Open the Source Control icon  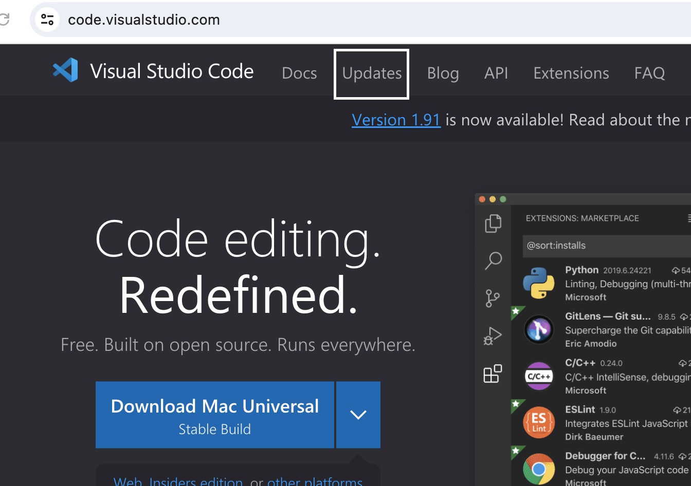[x=493, y=298]
